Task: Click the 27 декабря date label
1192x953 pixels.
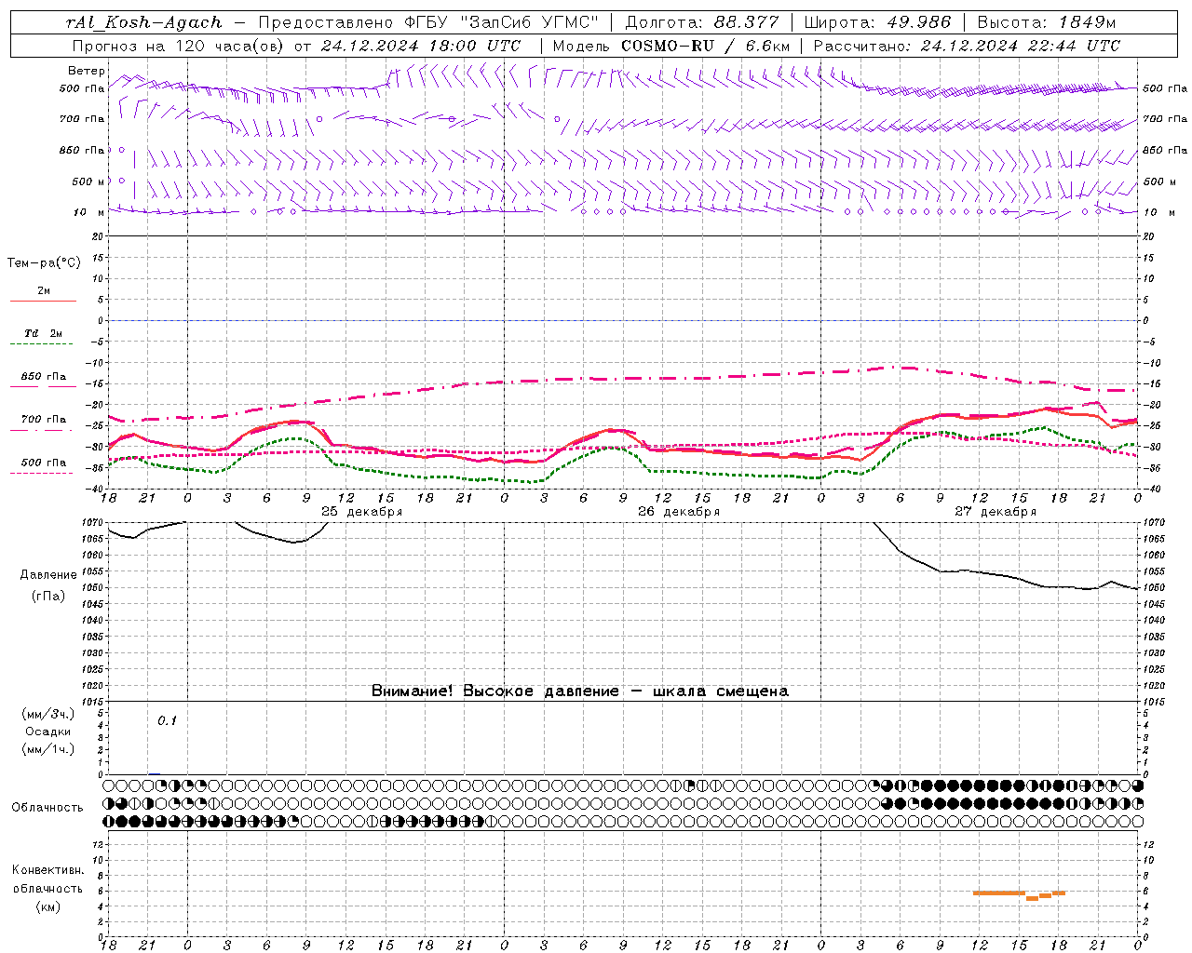Action: 996,512
